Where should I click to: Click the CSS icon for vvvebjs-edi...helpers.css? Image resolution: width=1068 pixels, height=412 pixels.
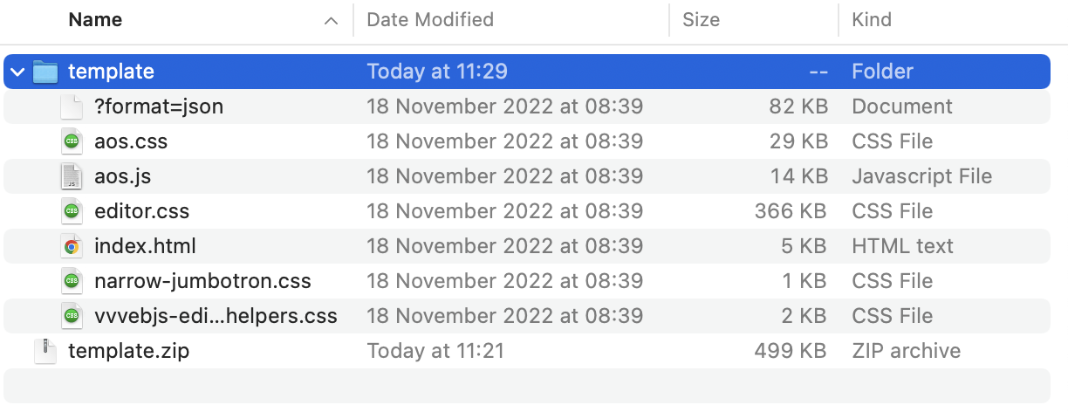72,316
